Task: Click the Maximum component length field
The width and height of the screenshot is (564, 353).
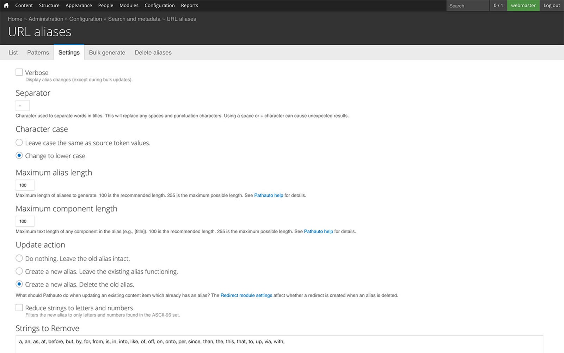Action: point(25,221)
